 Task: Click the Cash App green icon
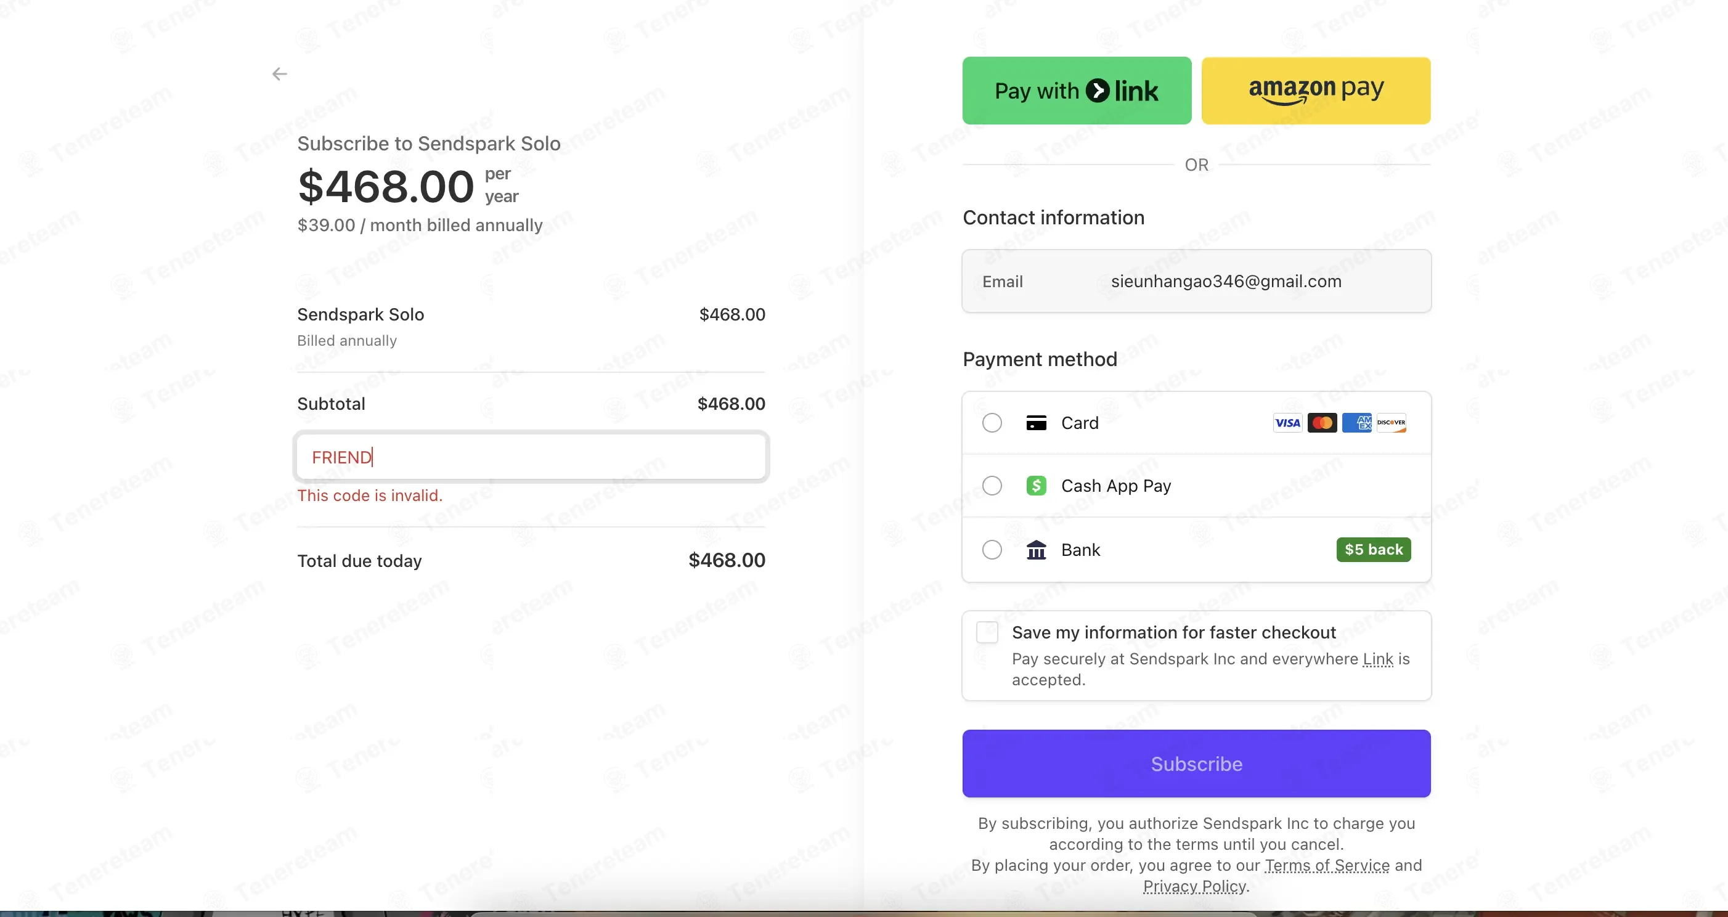coord(1037,485)
